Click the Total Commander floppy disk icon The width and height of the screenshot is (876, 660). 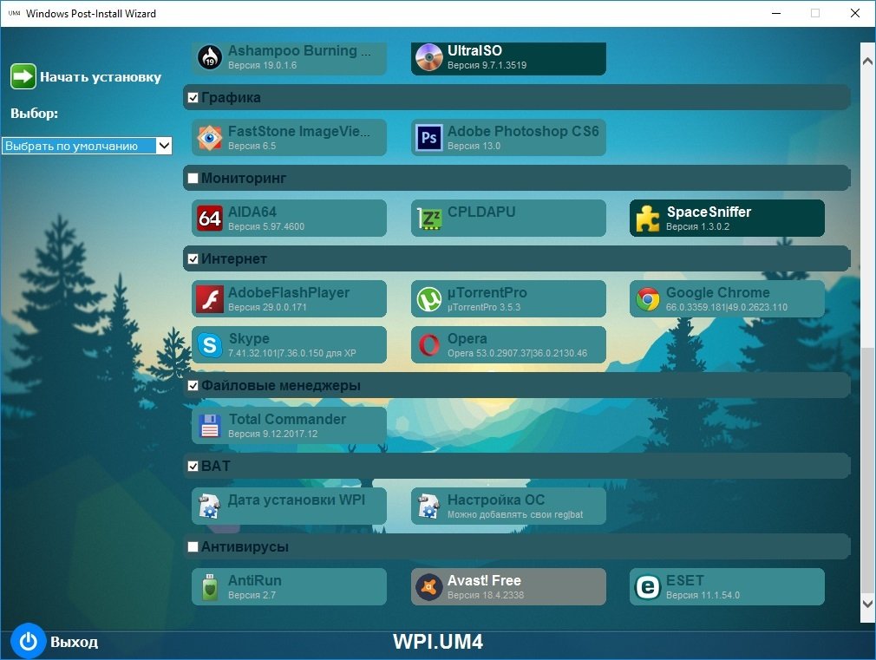tap(210, 425)
